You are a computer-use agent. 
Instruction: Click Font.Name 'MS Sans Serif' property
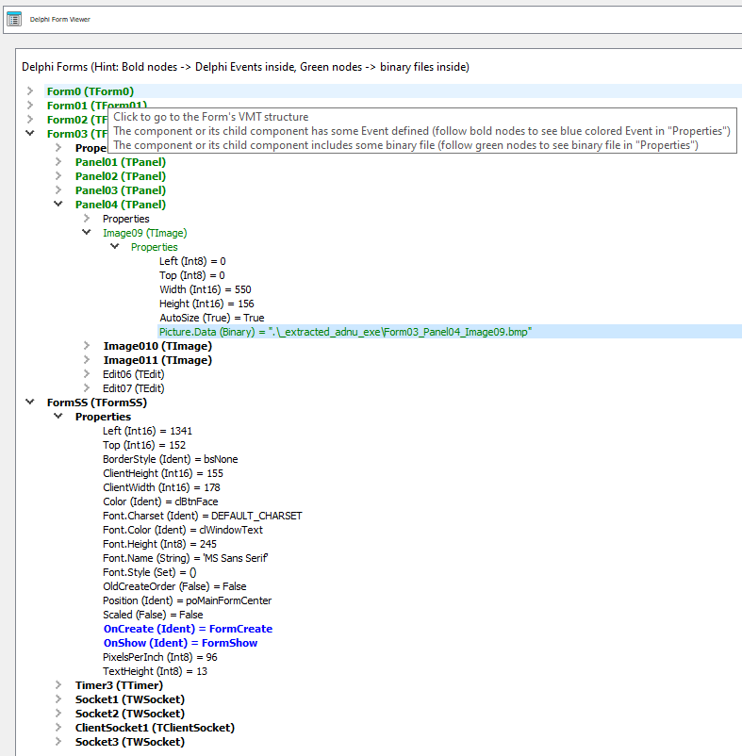(186, 558)
